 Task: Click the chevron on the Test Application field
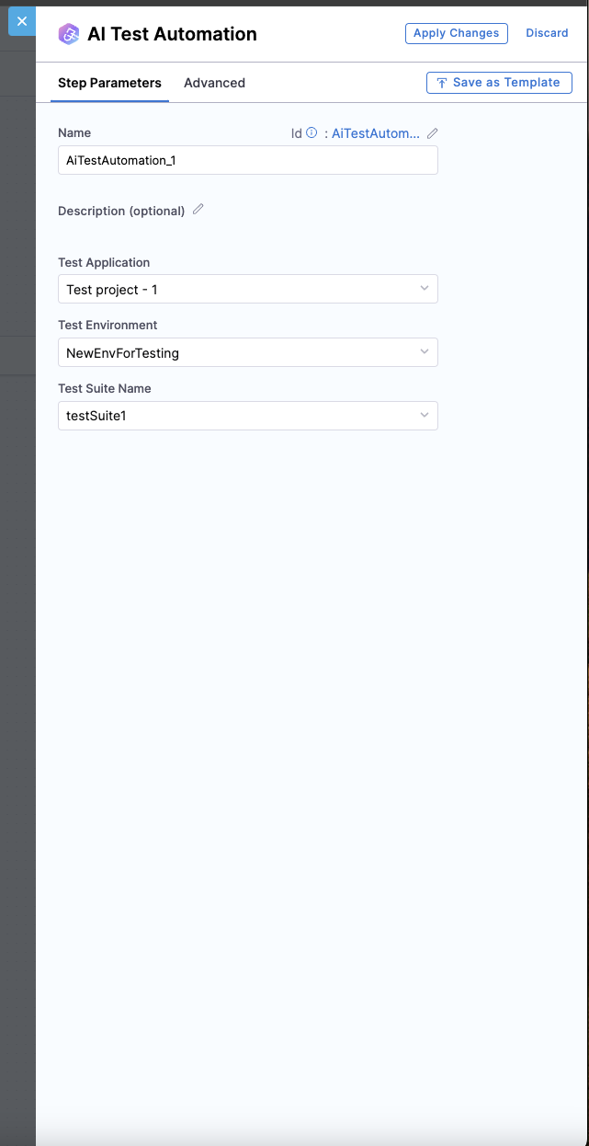[x=425, y=288]
